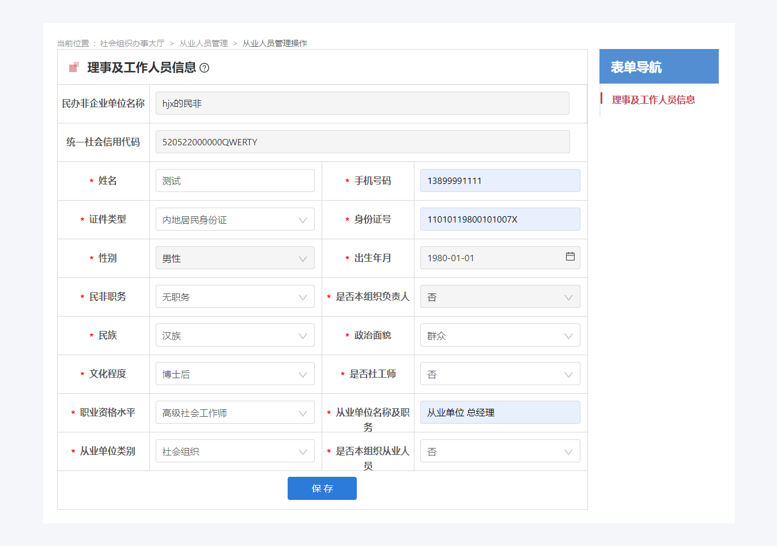Expand the 民非职务 dropdown
Viewport: 777px width, 546px height.
235,297
